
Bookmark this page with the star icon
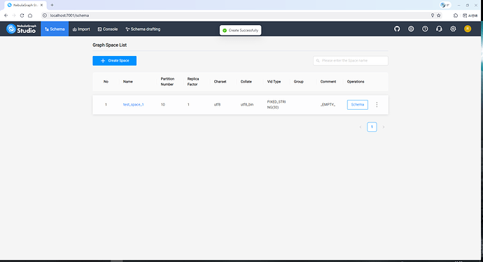click(x=439, y=15)
